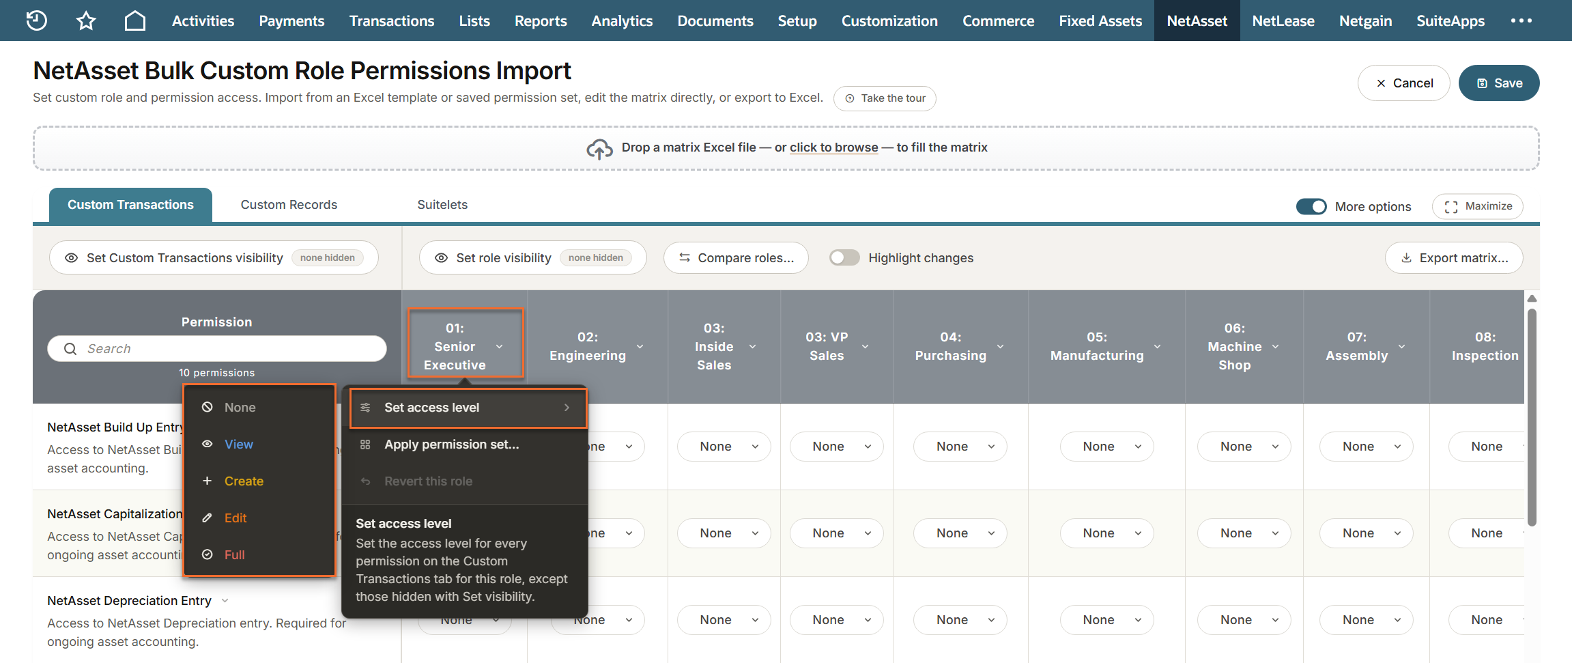Open the 06: Machine Shop column dropdown arrow
This screenshot has width=1572, height=663.
tap(1276, 347)
